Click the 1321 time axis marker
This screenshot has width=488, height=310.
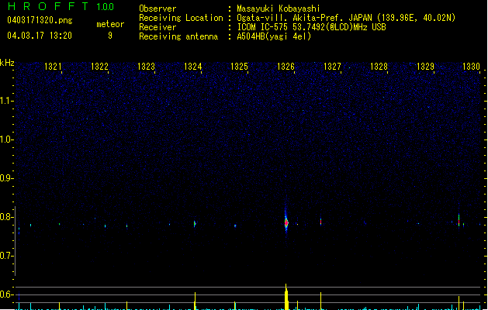pyautogui.click(x=53, y=66)
